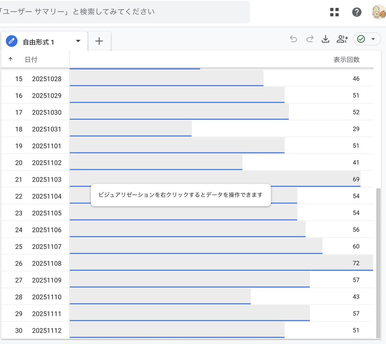The width and height of the screenshot is (386, 344).
Task: Open the Google apps grid icon
Action: (x=335, y=12)
